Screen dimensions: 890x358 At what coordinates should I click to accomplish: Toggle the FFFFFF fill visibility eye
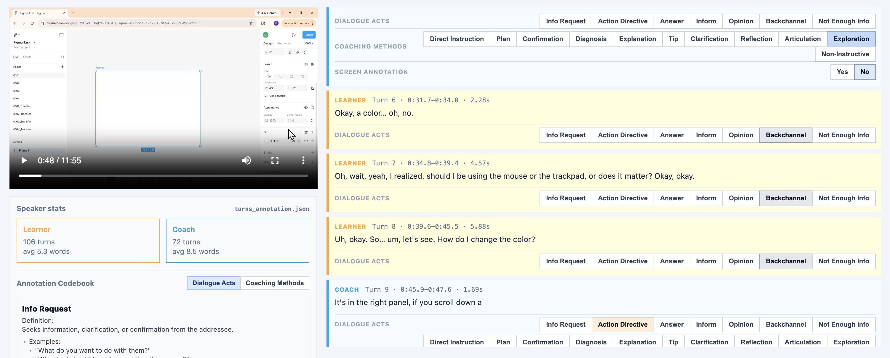coord(306,141)
